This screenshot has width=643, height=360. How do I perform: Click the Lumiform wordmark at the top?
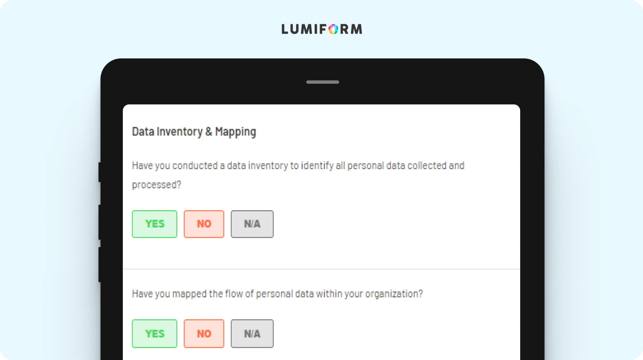(x=322, y=29)
